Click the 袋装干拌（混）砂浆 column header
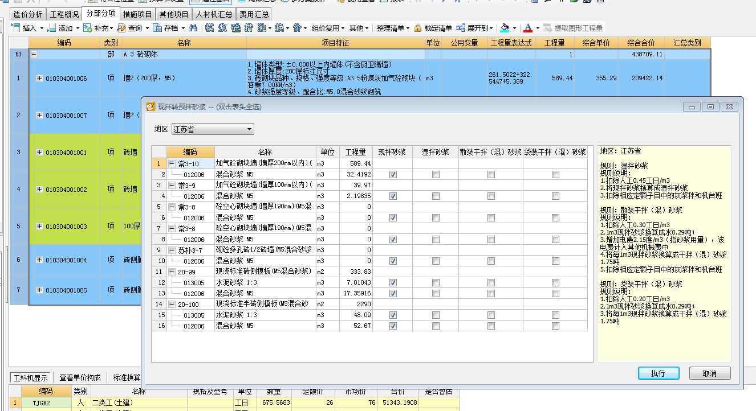 click(555, 152)
